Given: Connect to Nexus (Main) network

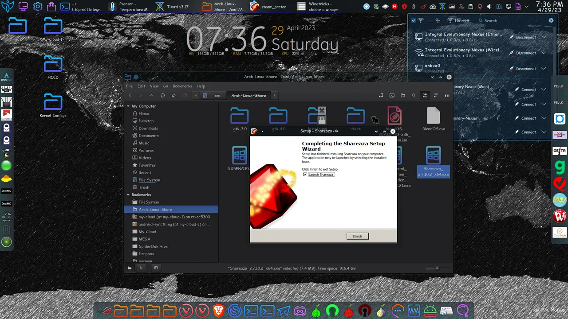Looking at the screenshot, I should (525, 89).
